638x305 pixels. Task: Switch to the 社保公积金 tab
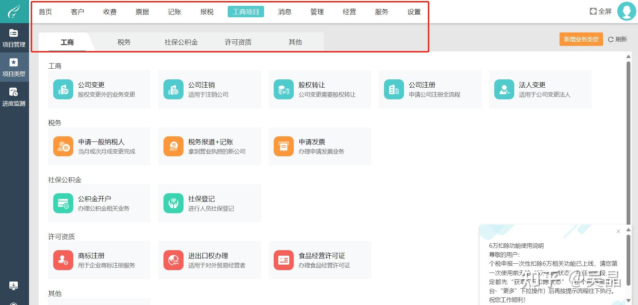click(181, 42)
